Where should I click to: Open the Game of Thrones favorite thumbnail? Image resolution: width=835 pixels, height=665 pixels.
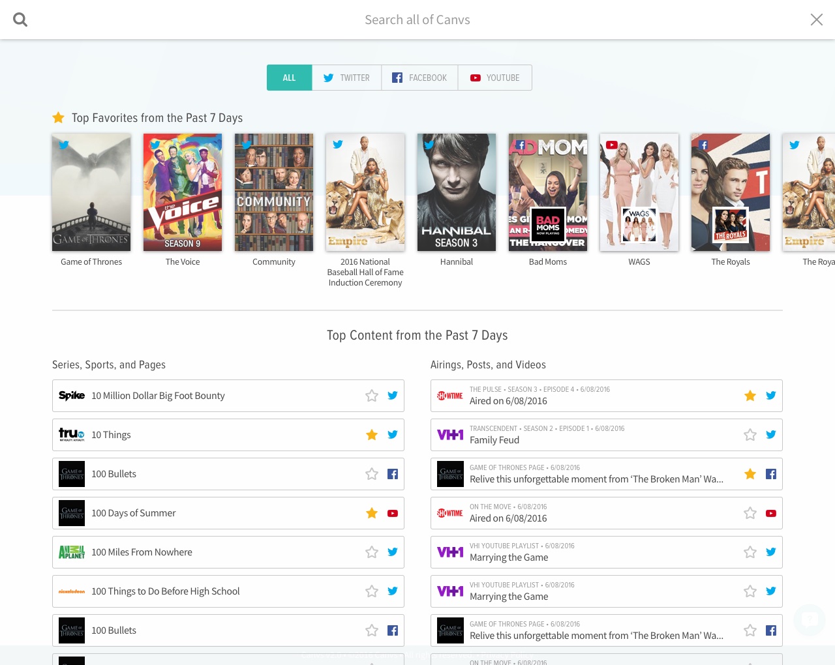click(91, 192)
